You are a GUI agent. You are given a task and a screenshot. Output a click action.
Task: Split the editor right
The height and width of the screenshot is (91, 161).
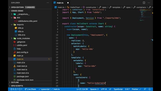coord(144,3)
